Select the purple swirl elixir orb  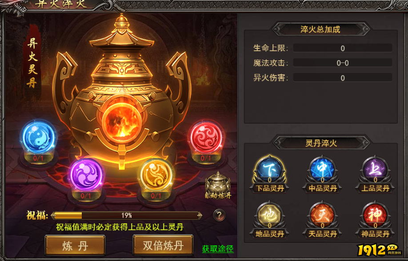(x=87, y=175)
